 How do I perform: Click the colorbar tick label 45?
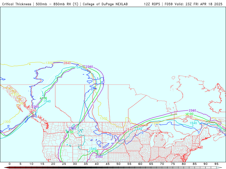coord(108,164)
